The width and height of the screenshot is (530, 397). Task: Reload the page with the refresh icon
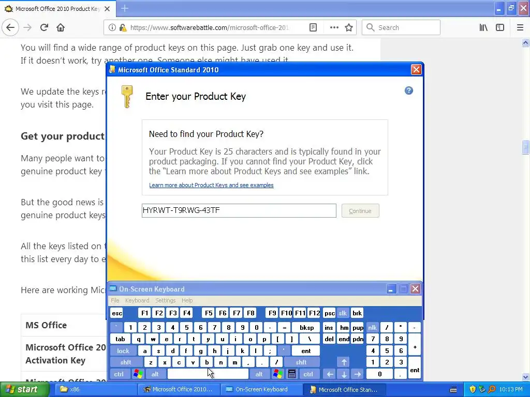click(x=44, y=27)
